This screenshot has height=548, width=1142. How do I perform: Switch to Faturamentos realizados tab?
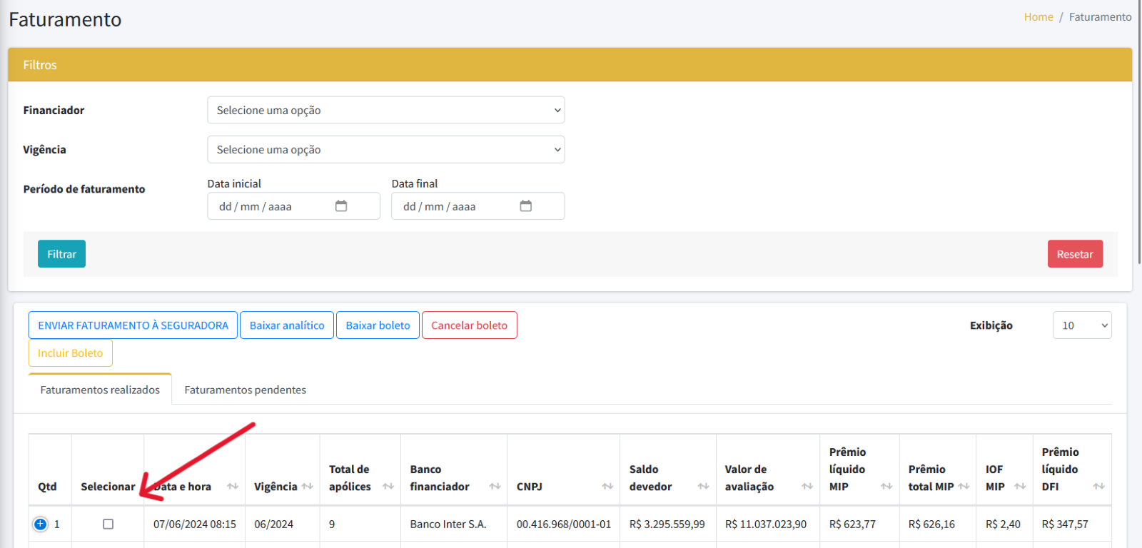100,390
